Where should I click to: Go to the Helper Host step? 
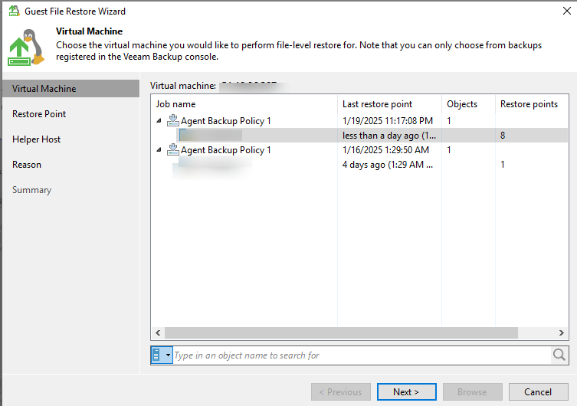tap(36, 139)
